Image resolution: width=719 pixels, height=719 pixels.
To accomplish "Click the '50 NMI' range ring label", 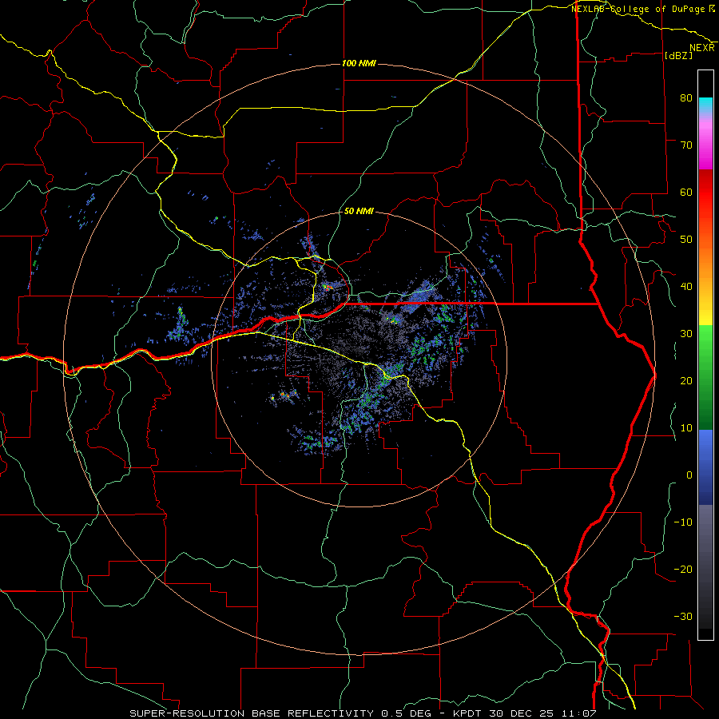I will pyautogui.click(x=359, y=212).
